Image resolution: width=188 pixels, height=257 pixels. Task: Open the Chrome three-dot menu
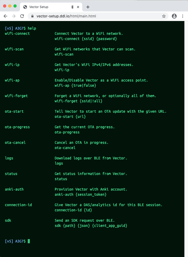(x=182, y=16)
